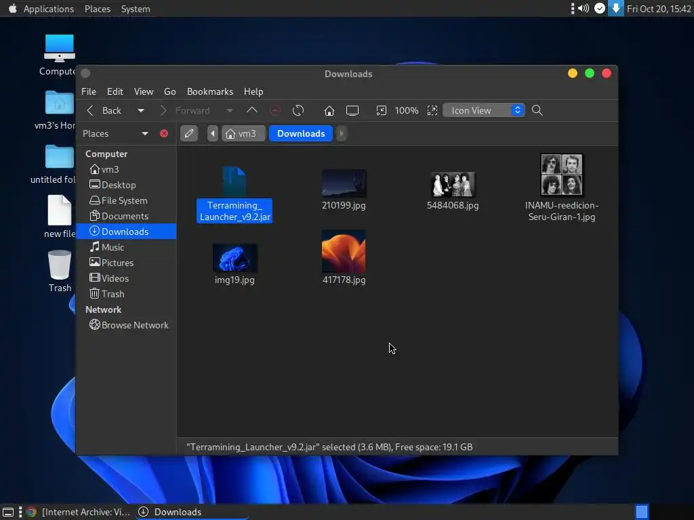Close the Places sidebar pane
Screen dimensions: 694x520
(164, 133)
